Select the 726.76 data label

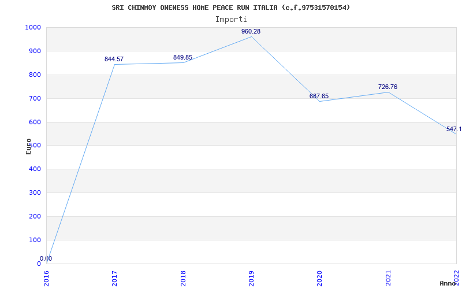(388, 87)
